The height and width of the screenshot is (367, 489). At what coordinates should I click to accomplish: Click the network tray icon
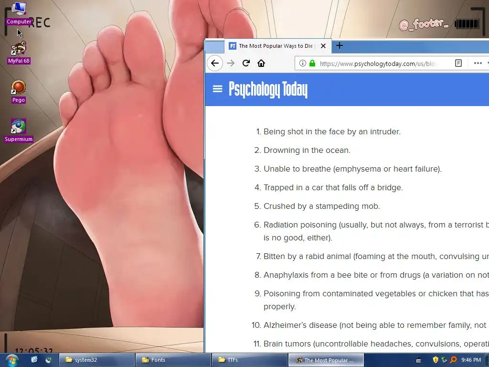coord(444,360)
